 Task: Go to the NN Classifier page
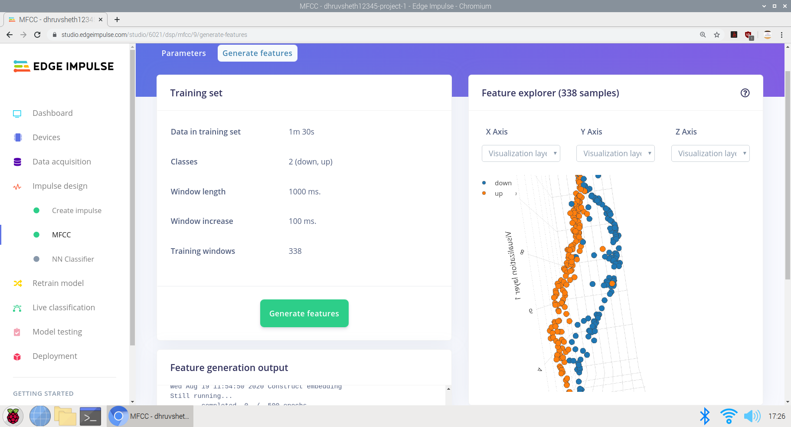pyautogui.click(x=73, y=259)
